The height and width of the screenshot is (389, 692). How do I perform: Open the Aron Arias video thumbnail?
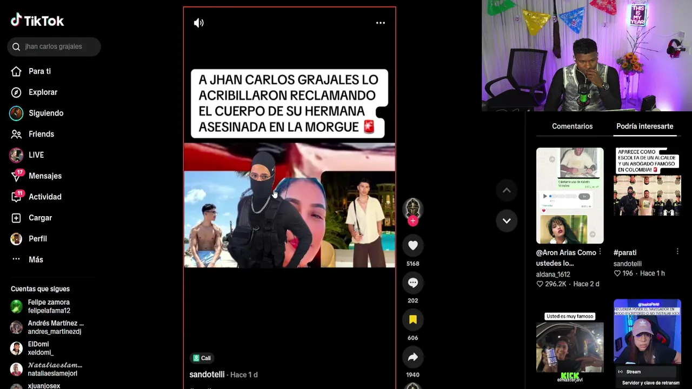coord(570,196)
